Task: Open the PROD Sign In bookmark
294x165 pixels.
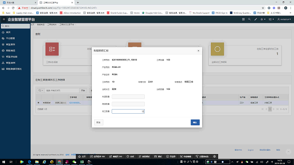Action: coord(220,13)
